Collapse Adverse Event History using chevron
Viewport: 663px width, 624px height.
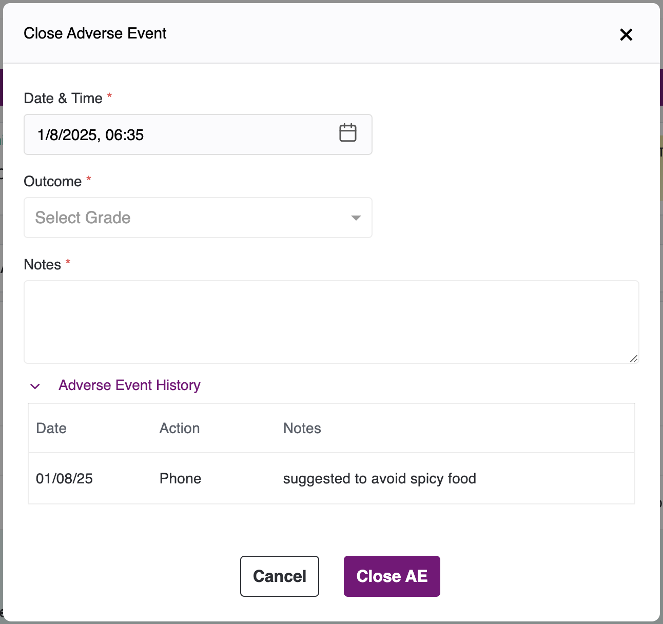[x=35, y=386]
